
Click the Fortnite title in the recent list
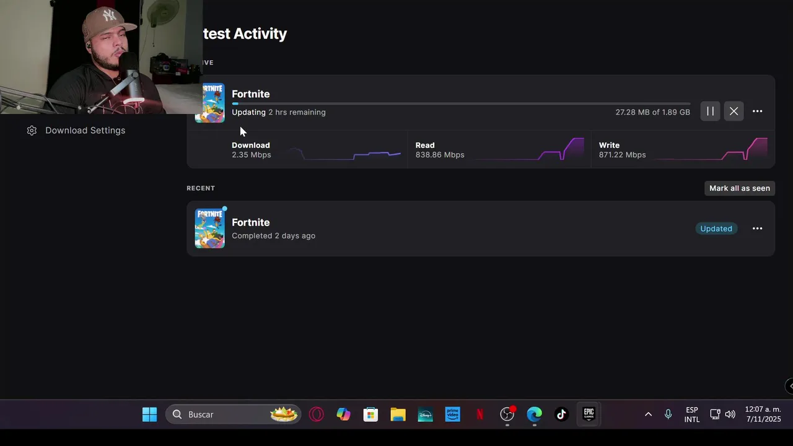251,222
